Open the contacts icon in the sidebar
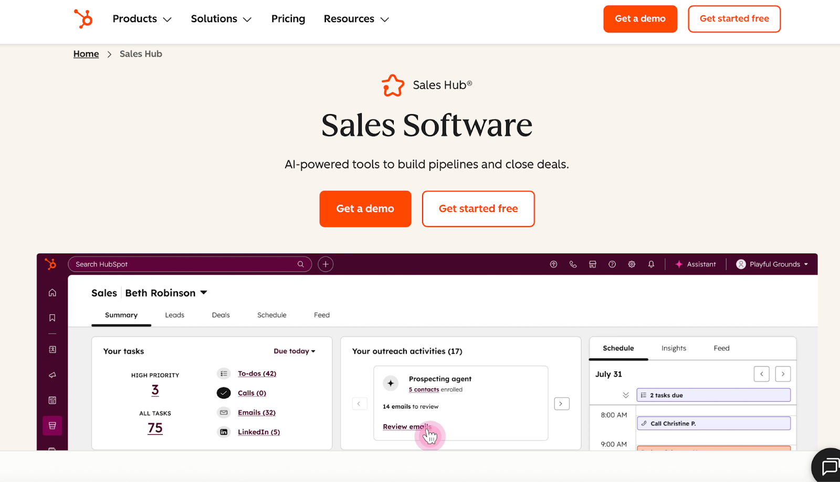This screenshot has height=482, width=840. (x=52, y=349)
